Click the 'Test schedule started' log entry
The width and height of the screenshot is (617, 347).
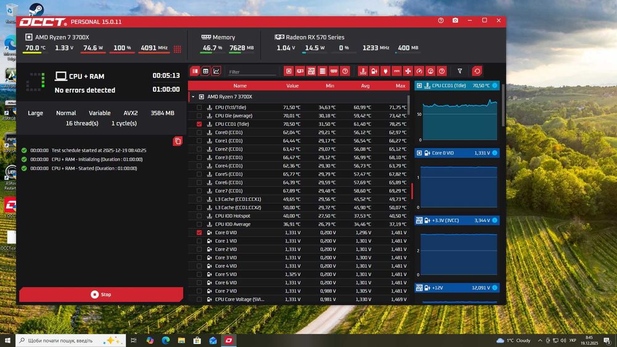[83, 150]
